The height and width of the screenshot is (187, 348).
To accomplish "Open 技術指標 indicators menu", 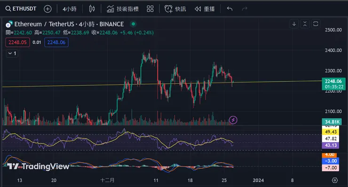I will click(123, 9).
